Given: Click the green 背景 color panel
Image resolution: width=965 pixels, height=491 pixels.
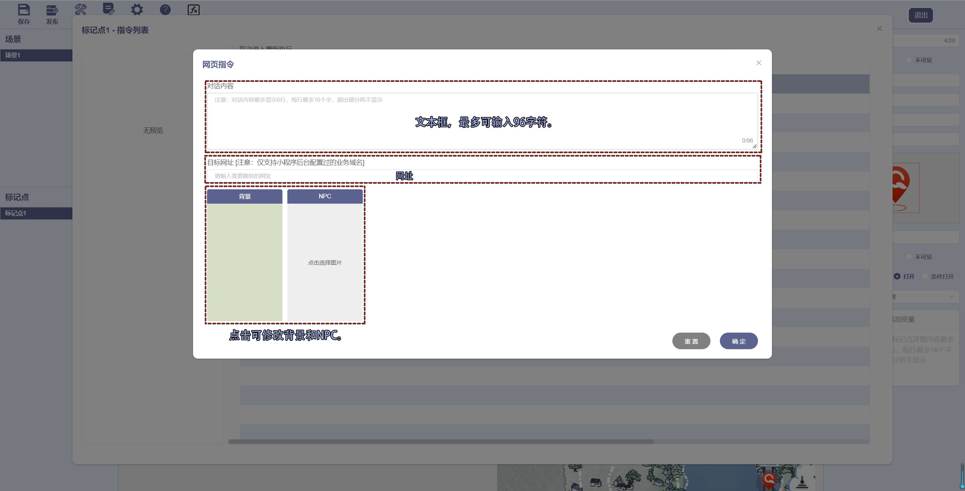Looking at the screenshot, I should (244, 262).
